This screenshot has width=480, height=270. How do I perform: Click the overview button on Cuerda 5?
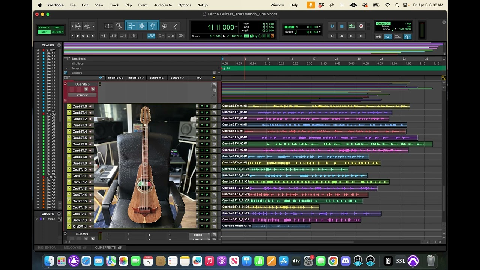82,95
